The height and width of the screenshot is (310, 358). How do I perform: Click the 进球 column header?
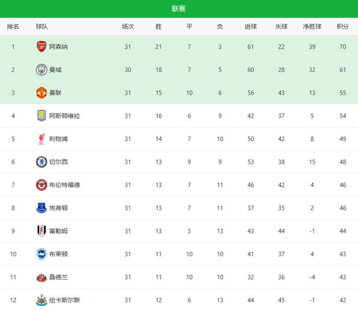(251, 27)
